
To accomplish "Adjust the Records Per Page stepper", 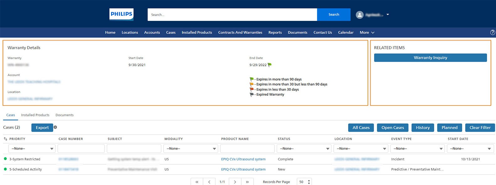I will click(x=309, y=182).
